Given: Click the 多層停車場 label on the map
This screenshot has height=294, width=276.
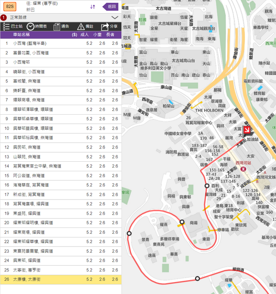Looking at the screenshot, I should [170, 239].
